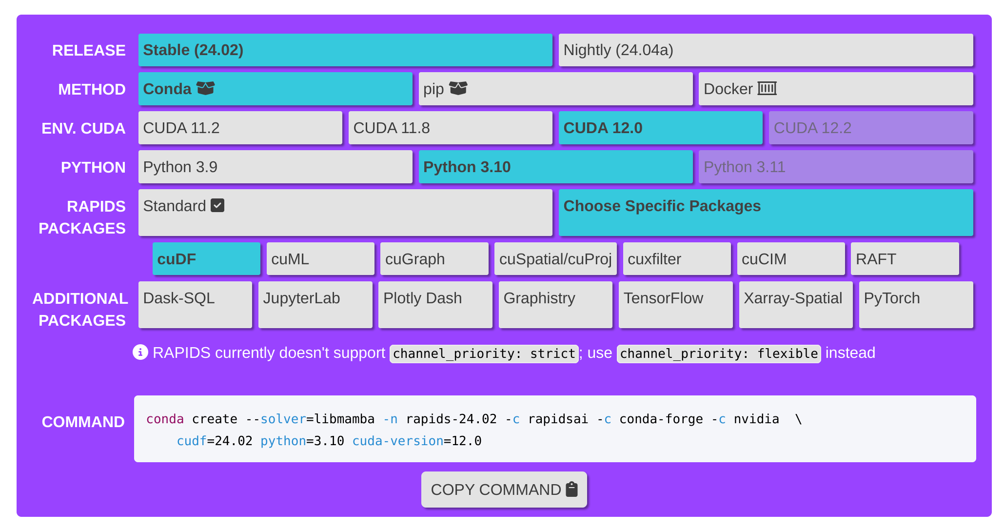The height and width of the screenshot is (530, 1004).
Task: Select Nightly (24.04a) release
Action: (765, 50)
